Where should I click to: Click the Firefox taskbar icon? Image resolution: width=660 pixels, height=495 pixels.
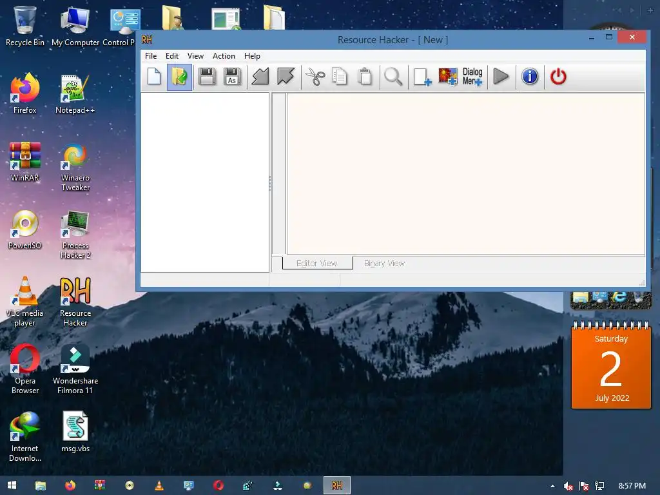[70, 485]
